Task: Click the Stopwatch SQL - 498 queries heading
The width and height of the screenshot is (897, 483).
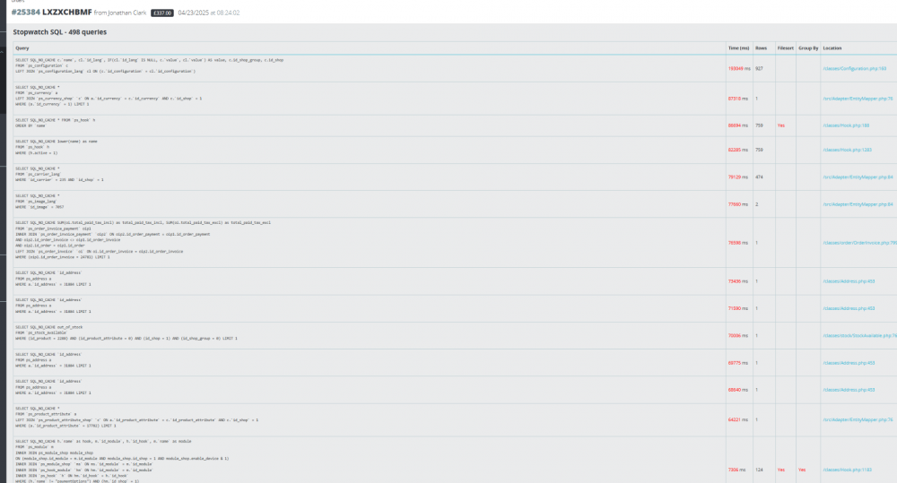Action: [x=60, y=32]
